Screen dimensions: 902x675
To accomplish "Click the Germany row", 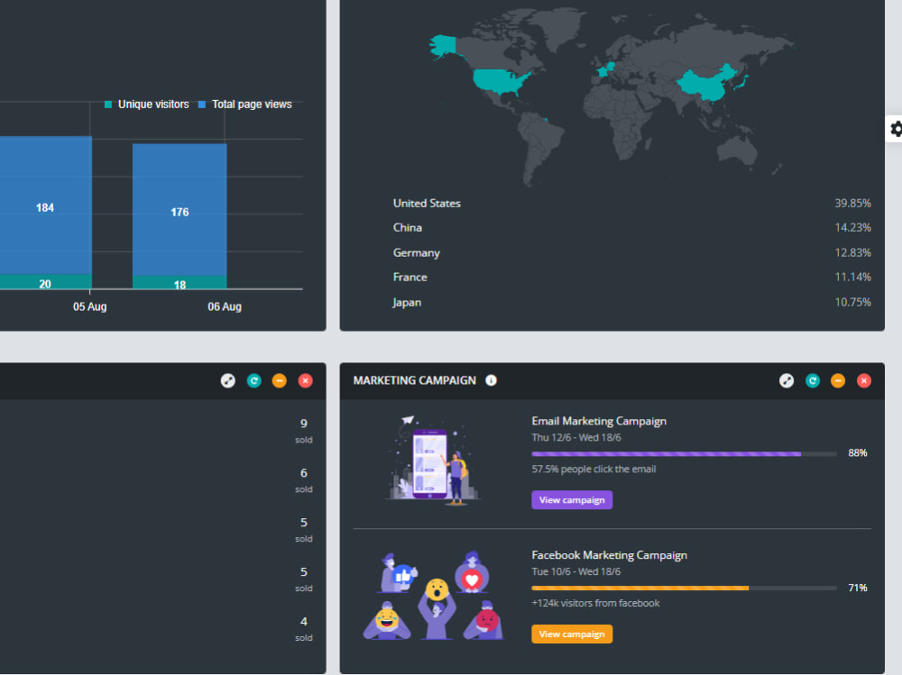I will pos(631,252).
